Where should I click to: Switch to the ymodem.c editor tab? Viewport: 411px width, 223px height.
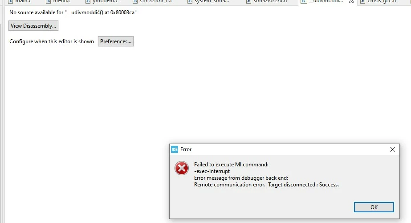(x=102, y=2)
